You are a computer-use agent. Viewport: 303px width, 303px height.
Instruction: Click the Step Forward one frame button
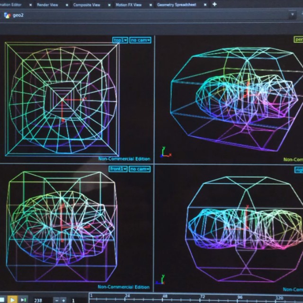(x=23, y=300)
